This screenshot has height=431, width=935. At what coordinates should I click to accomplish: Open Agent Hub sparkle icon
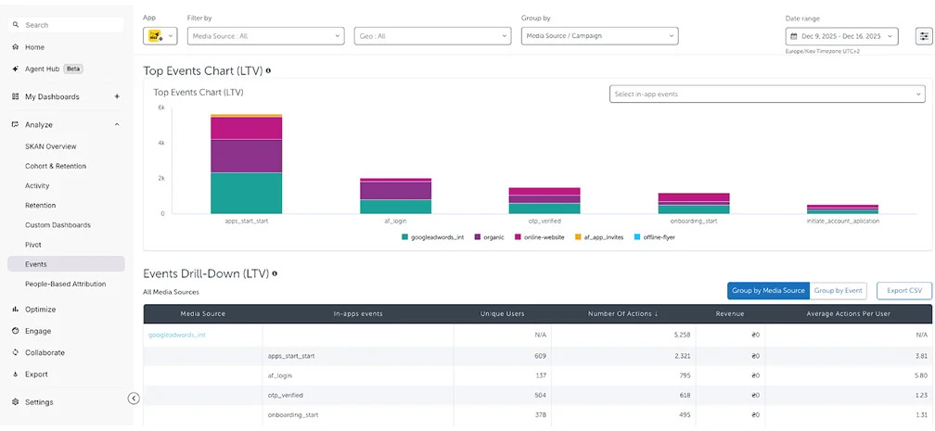(16, 69)
